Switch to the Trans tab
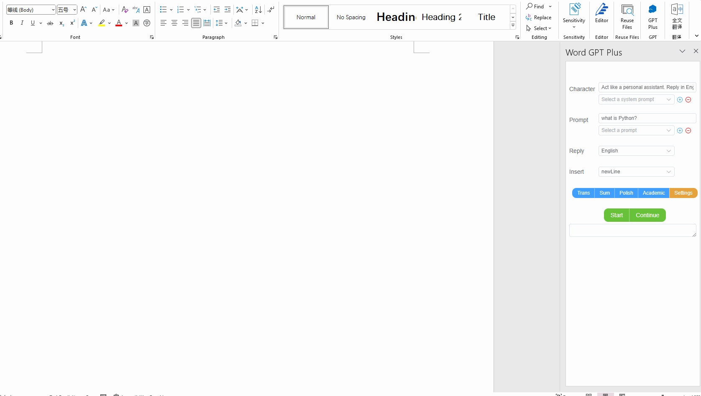The height and width of the screenshot is (396, 701). point(583,193)
